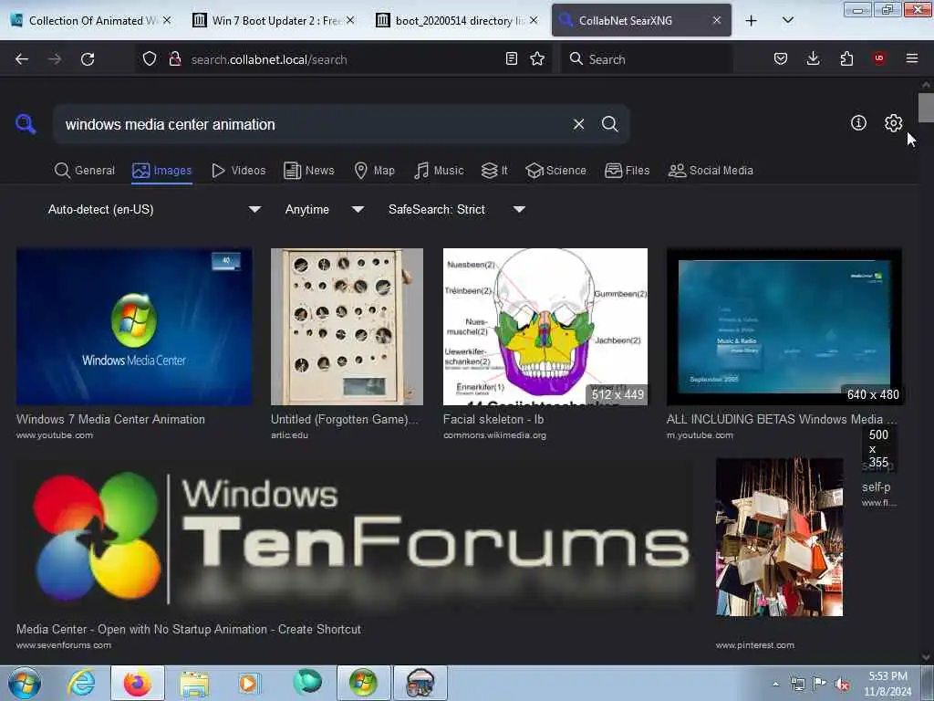Open the tracking protection shield icon
This screenshot has width=934, height=701.
(150, 59)
